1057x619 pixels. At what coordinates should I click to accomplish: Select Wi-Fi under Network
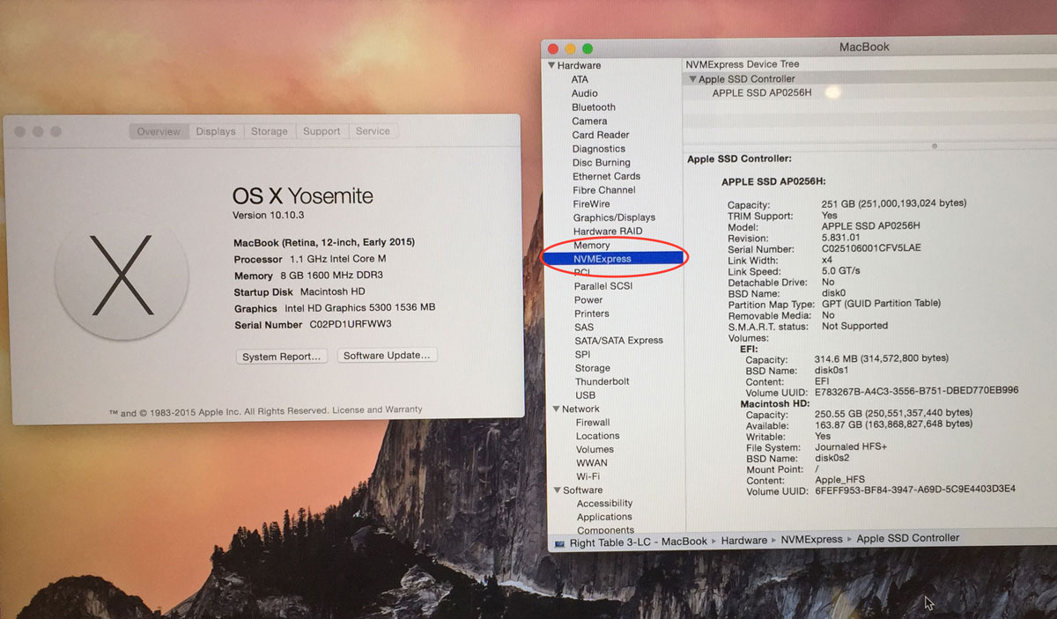pos(588,476)
